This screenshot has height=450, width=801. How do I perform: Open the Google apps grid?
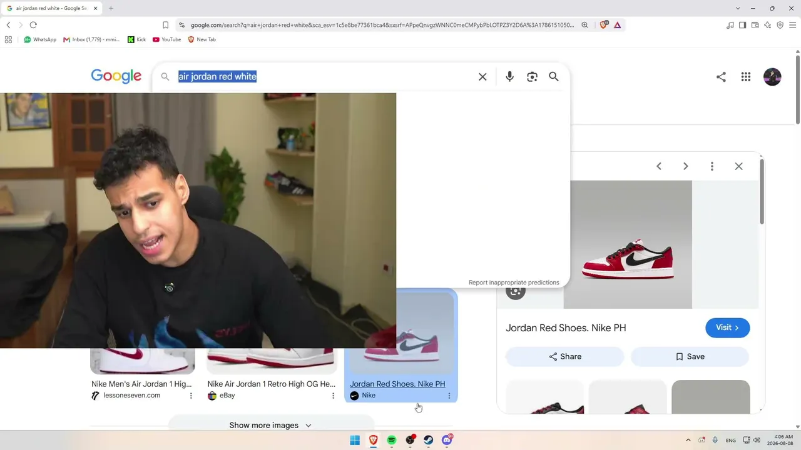pos(746,77)
